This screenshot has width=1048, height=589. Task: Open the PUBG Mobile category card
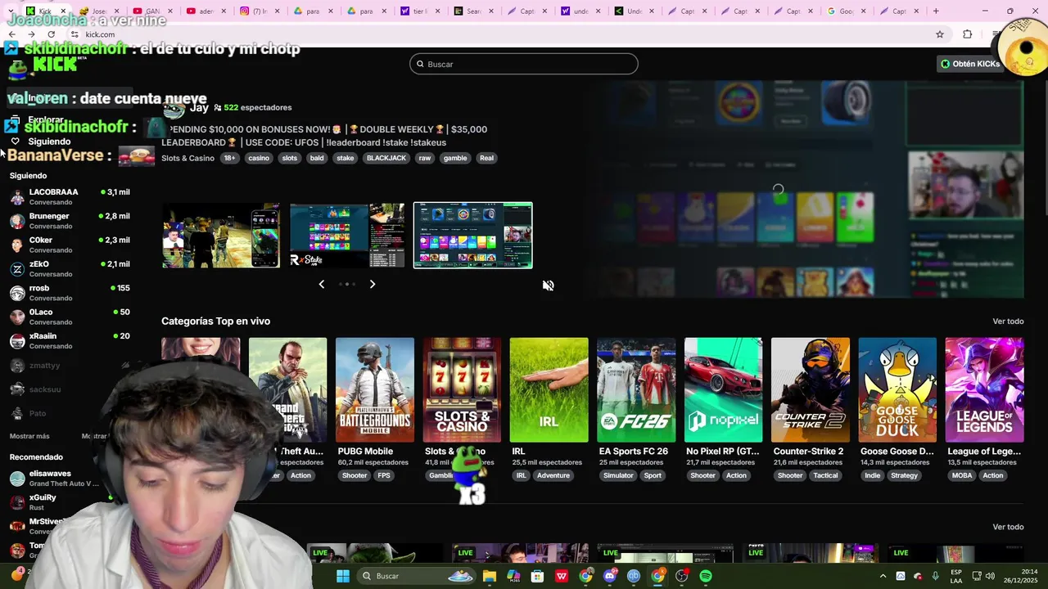pyautogui.click(x=375, y=390)
